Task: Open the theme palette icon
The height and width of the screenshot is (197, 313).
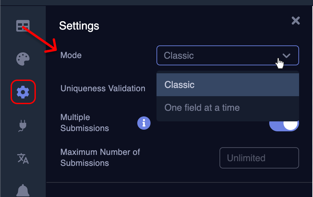Action: coord(23,59)
